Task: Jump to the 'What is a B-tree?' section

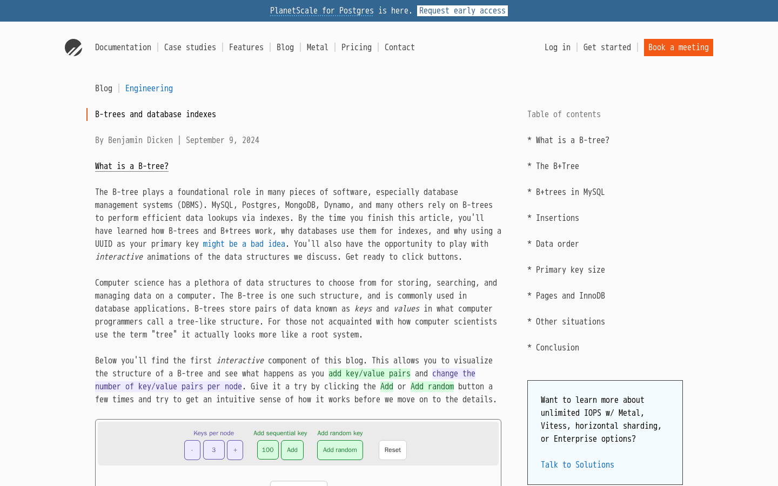Action: (x=572, y=140)
